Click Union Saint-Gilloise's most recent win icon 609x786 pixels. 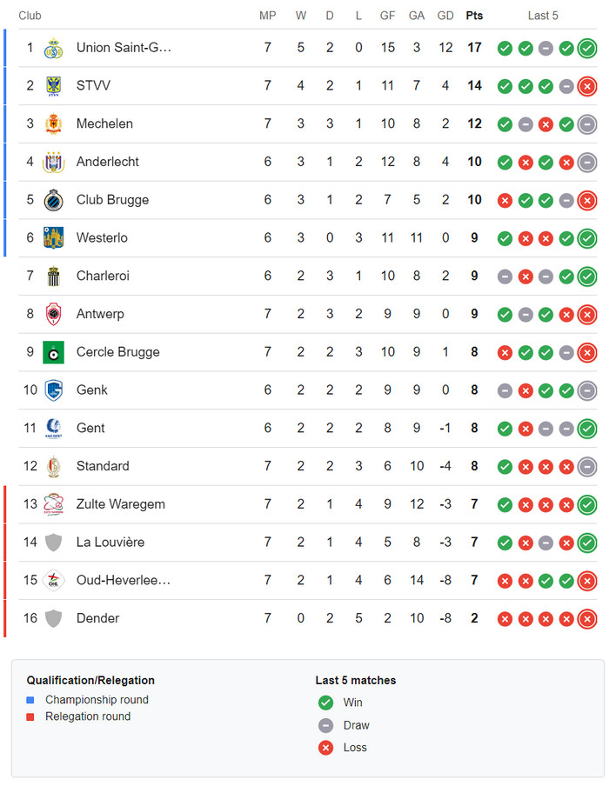pos(587,49)
